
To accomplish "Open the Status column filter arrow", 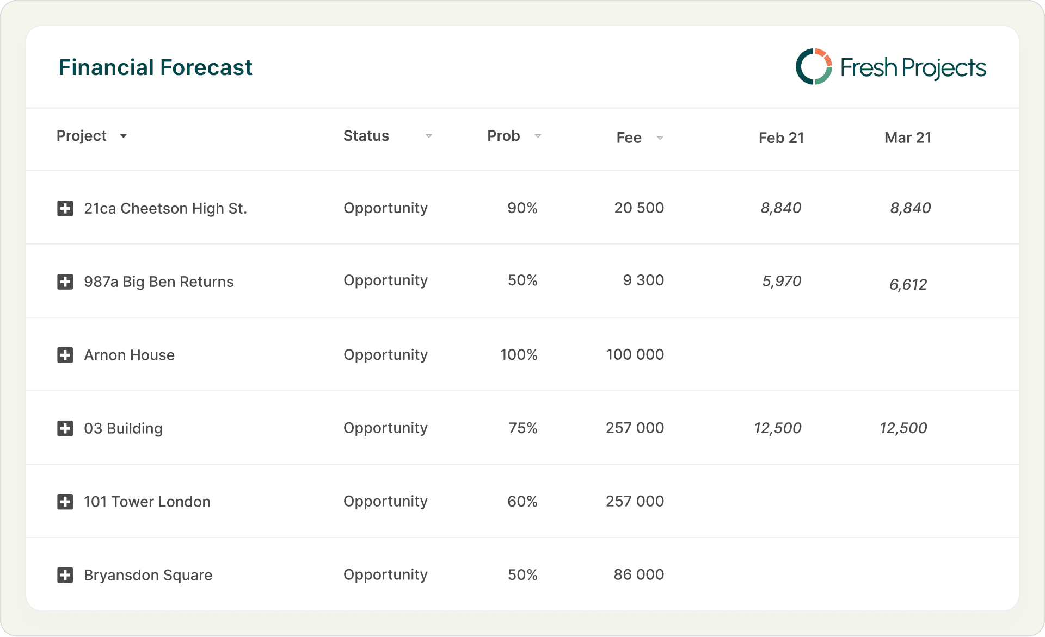I will click(x=429, y=136).
